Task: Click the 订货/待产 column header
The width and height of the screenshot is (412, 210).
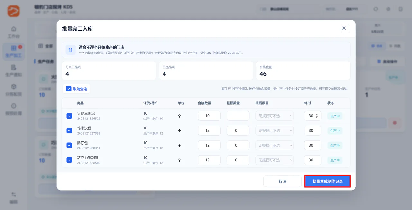Action: tap(151, 103)
